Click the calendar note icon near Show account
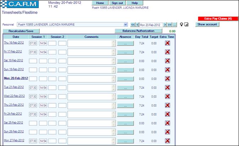 pos(187,25)
